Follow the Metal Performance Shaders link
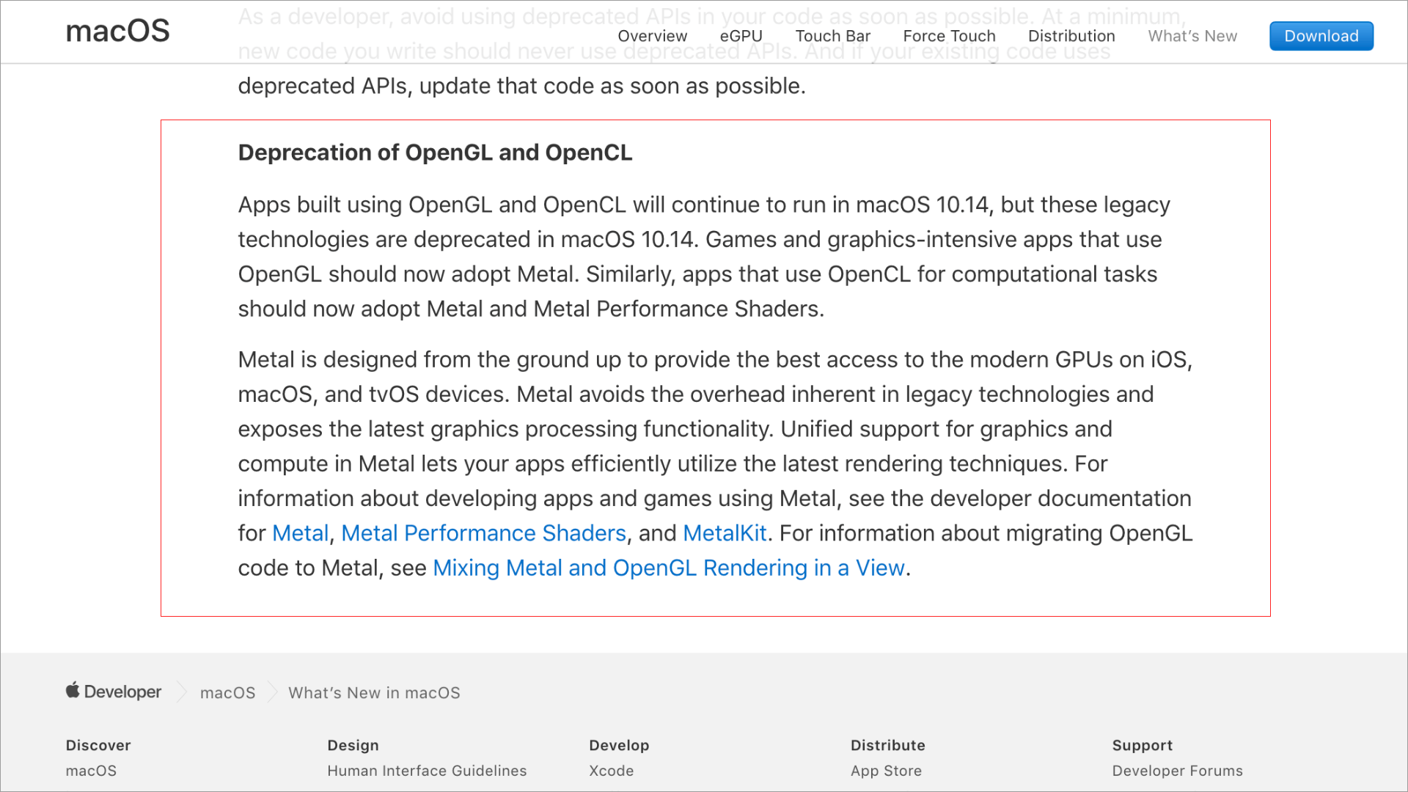The width and height of the screenshot is (1408, 792). [x=483, y=533]
